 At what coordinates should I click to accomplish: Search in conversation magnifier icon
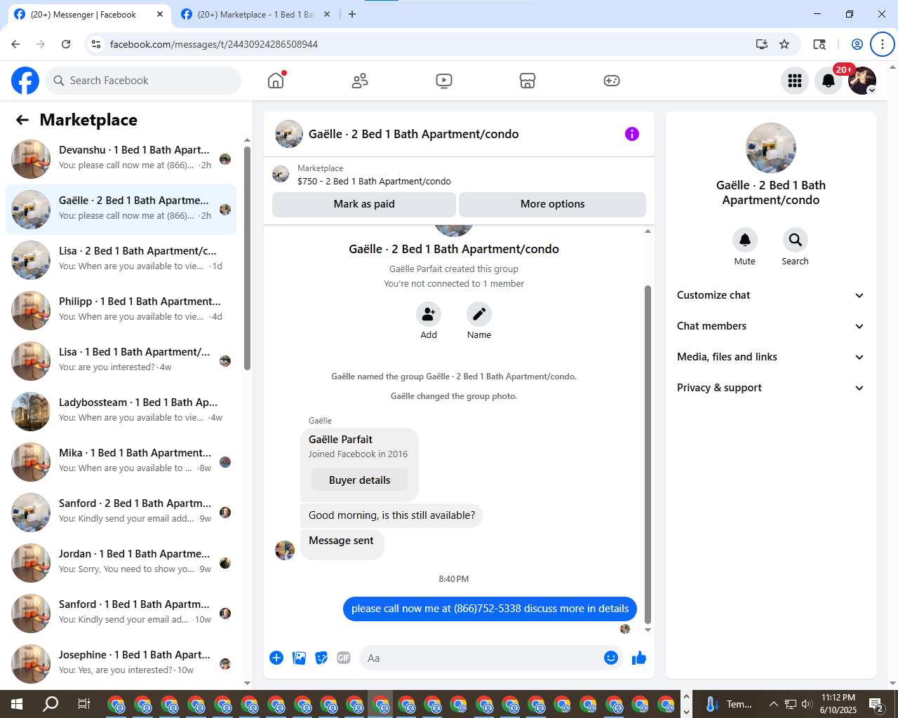pos(796,240)
